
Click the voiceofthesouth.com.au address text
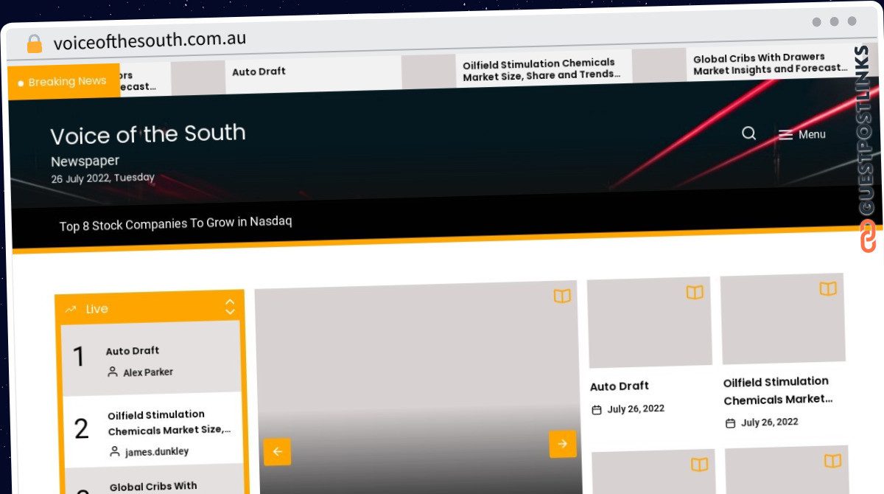(x=150, y=40)
